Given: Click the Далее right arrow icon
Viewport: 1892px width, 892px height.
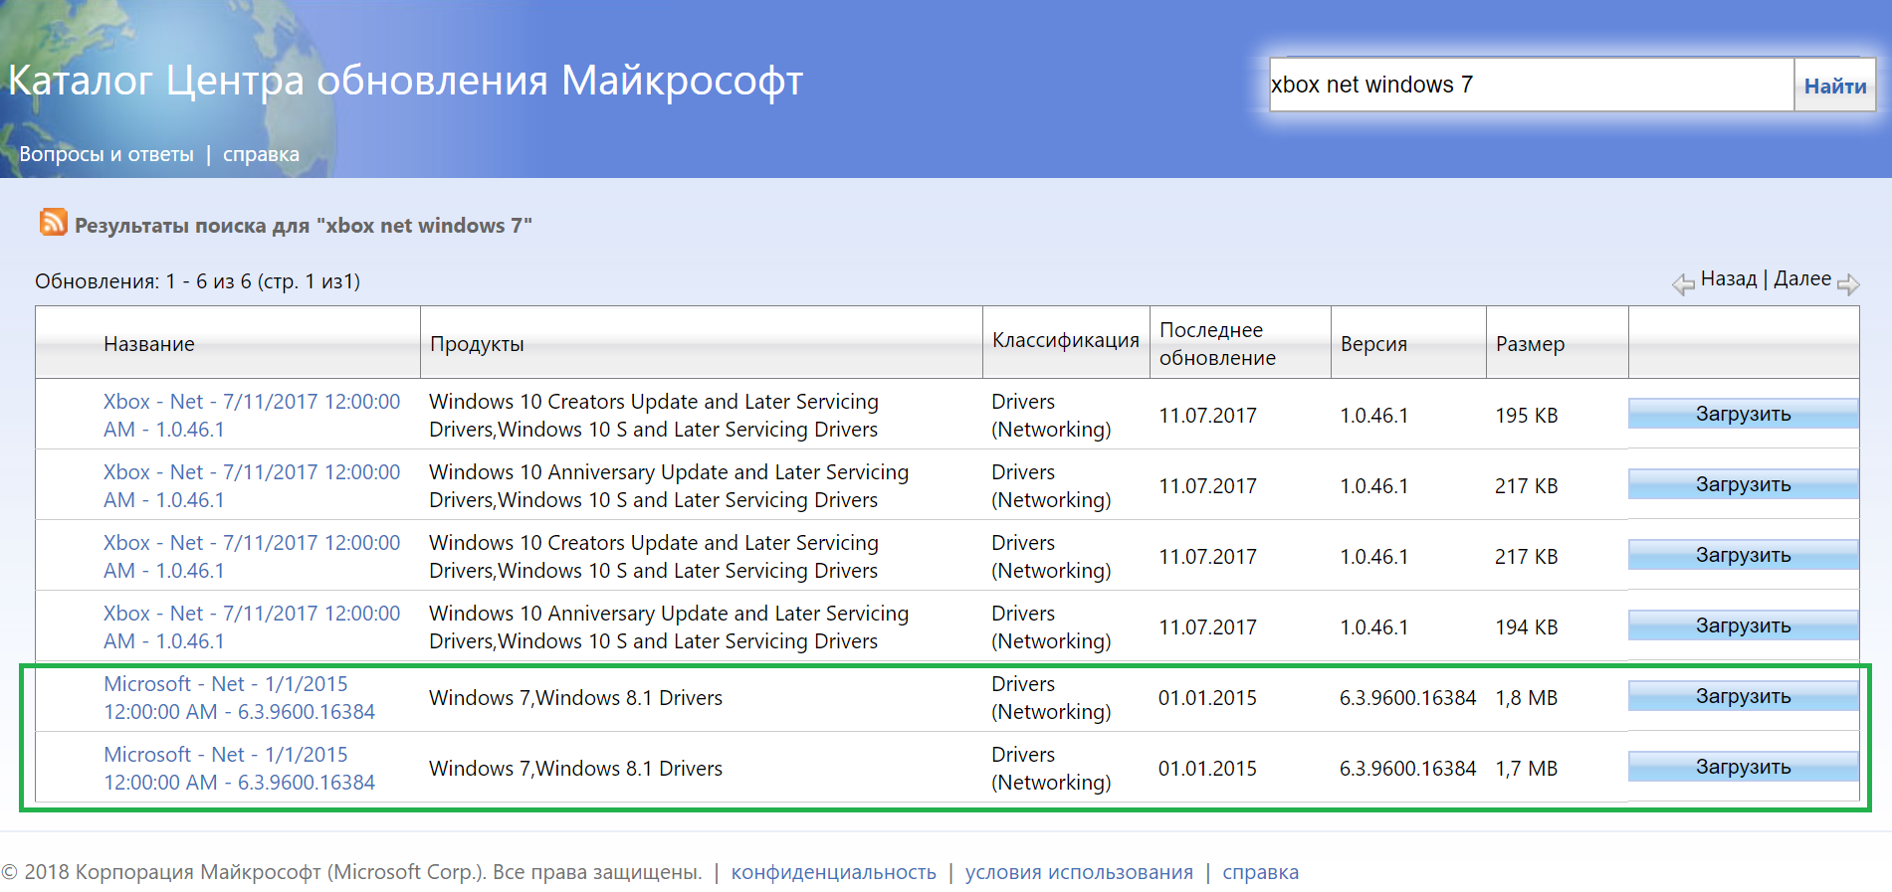Looking at the screenshot, I should 1848,284.
